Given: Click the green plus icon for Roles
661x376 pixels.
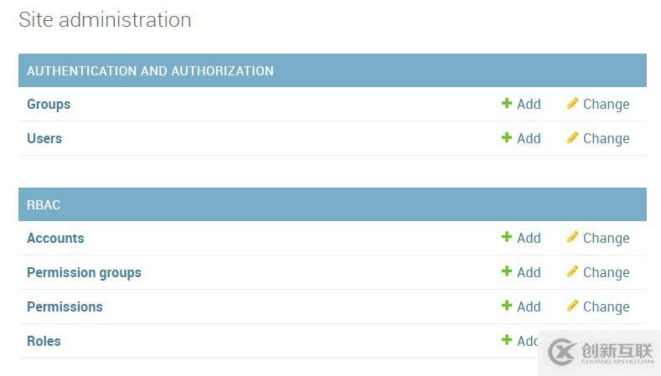Looking at the screenshot, I should point(507,341).
